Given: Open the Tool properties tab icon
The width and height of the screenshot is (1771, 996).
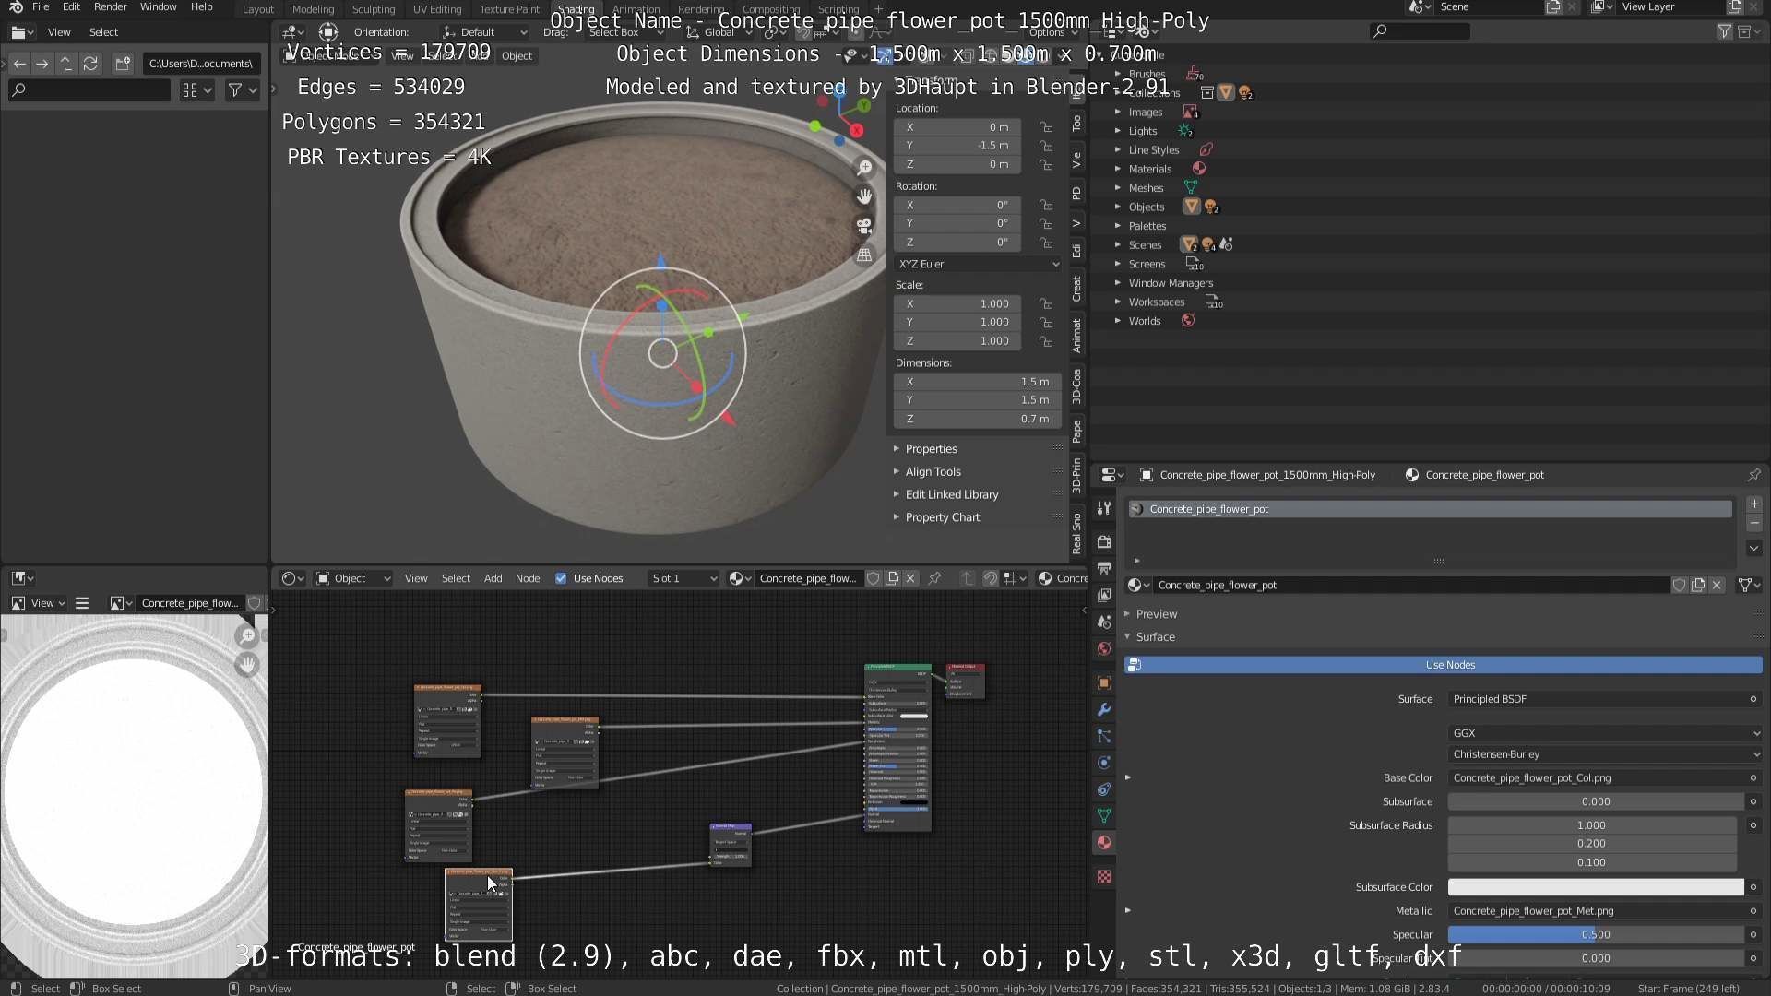Looking at the screenshot, I should click(1103, 508).
